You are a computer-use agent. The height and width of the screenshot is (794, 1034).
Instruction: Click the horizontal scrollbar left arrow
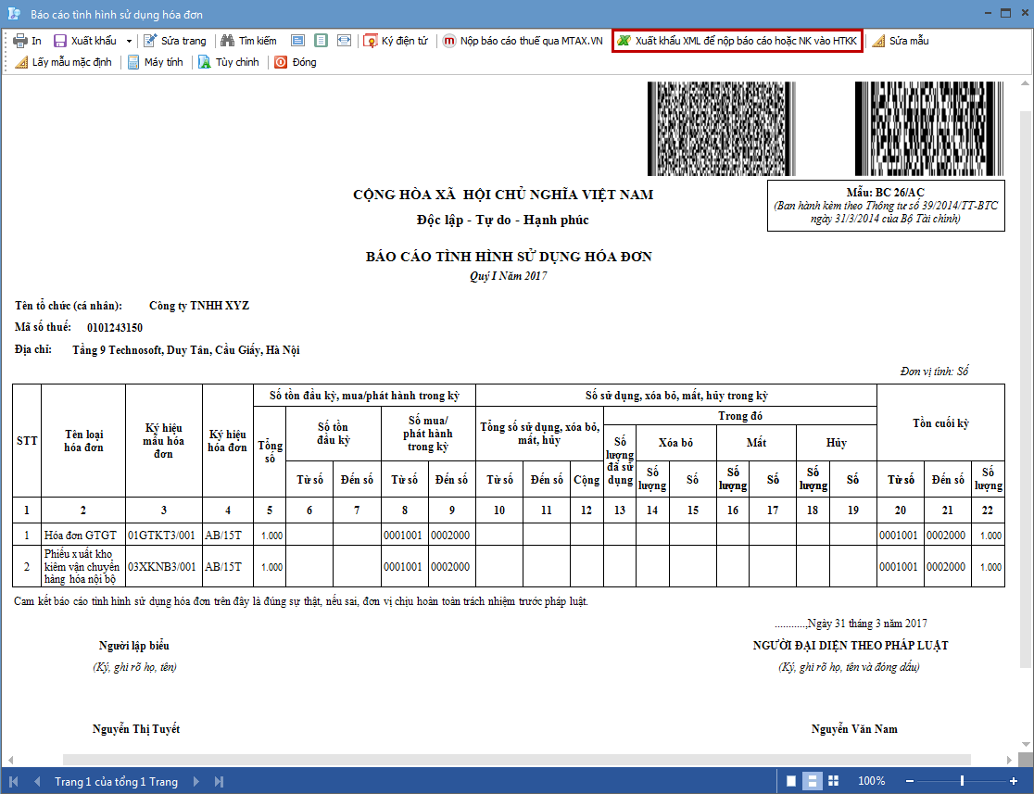(x=9, y=760)
